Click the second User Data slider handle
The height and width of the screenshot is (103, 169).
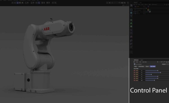[161, 73]
